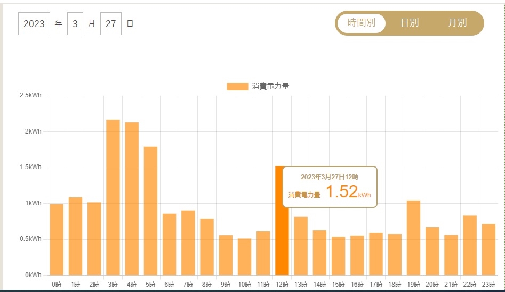505x292 pixels.
Task: Select the 7時 consumption bar
Action: [188, 243]
